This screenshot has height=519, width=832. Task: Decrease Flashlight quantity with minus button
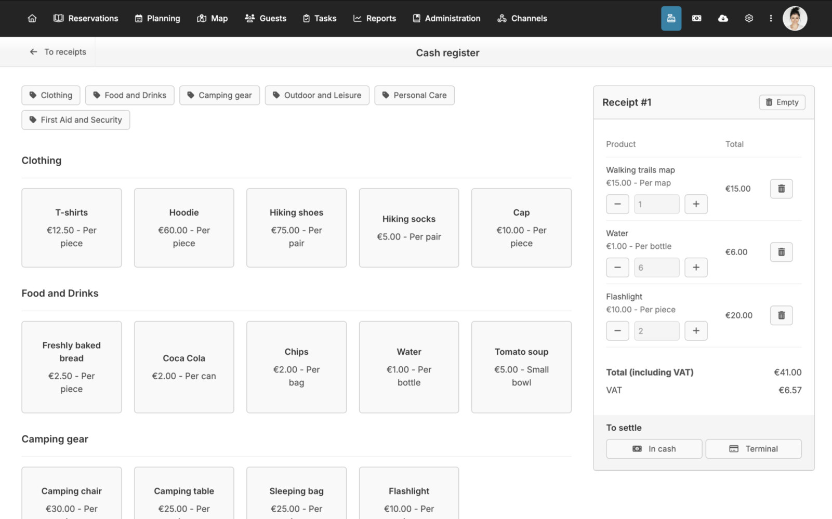pos(617,331)
